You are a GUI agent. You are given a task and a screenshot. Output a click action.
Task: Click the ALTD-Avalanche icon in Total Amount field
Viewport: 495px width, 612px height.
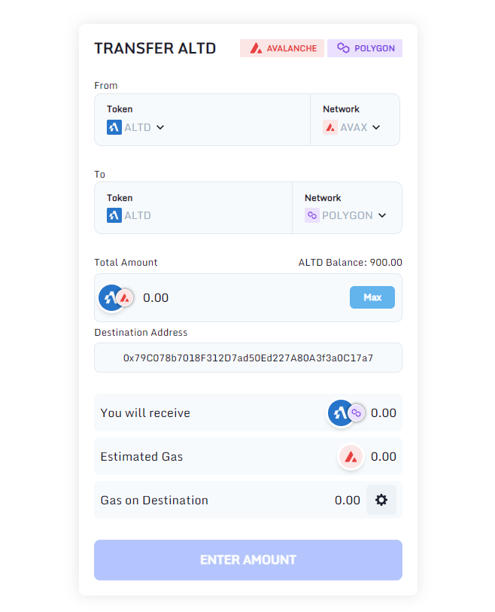117,298
